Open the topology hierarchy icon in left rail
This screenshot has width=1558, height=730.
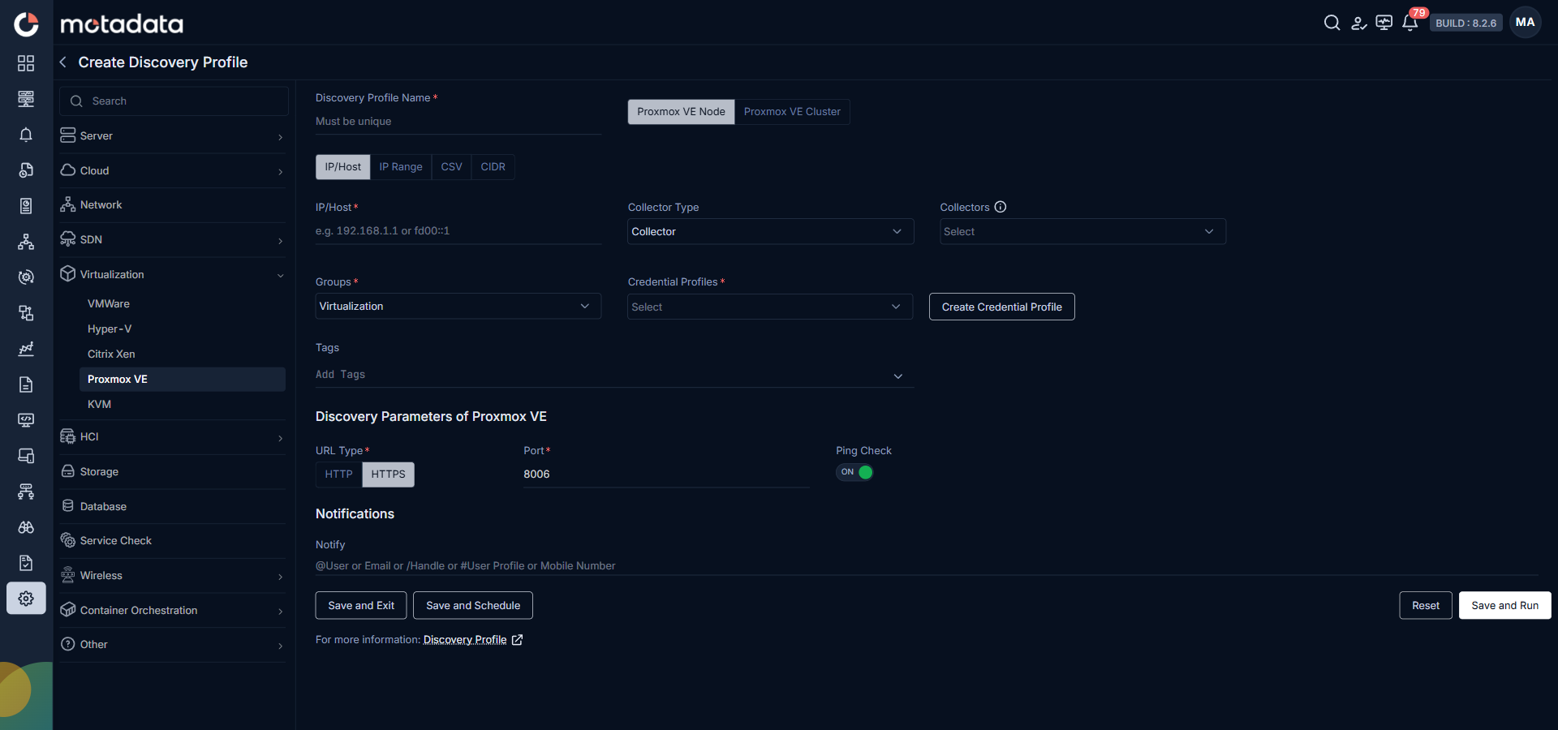coord(26,242)
